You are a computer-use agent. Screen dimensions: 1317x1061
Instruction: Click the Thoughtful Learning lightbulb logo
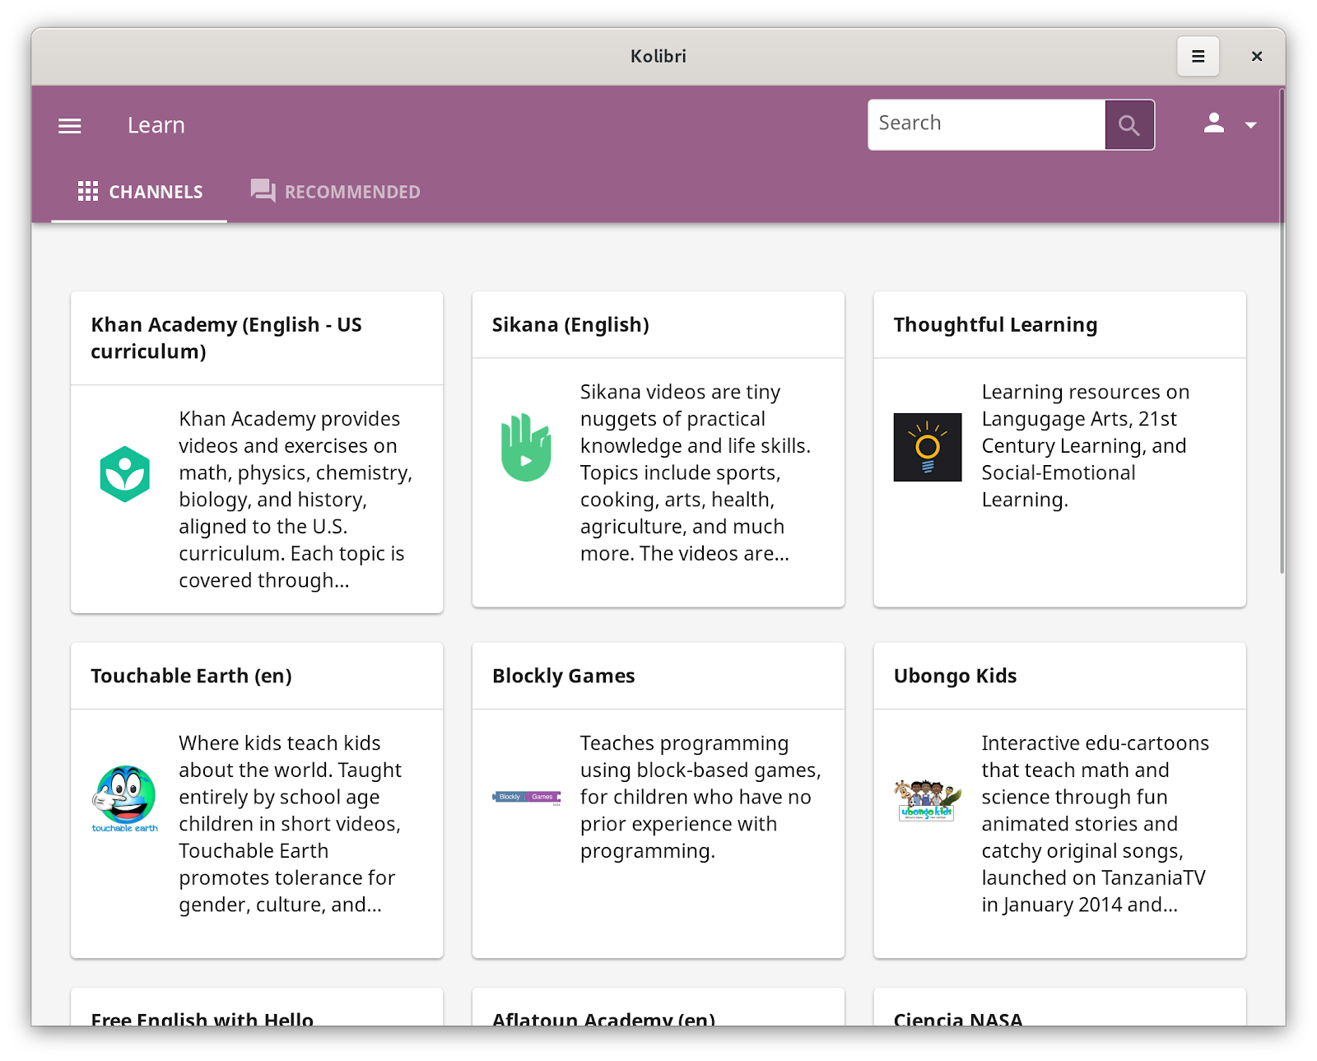pyautogui.click(x=928, y=447)
